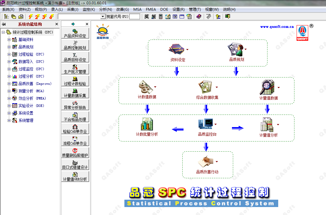Click the 生产批次管理 shortcut button
326x215 pixels.
tap(75, 69)
